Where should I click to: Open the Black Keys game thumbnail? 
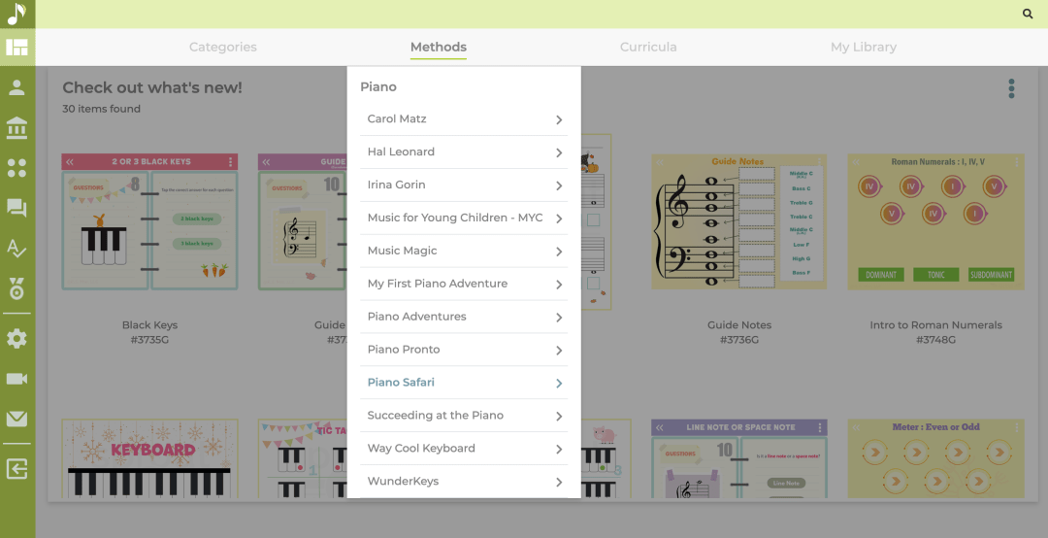tap(149, 222)
